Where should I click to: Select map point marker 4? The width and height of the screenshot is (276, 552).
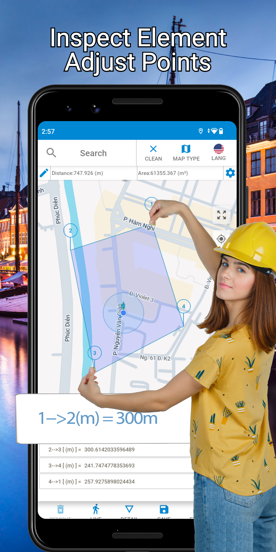[x=183, y=306]
